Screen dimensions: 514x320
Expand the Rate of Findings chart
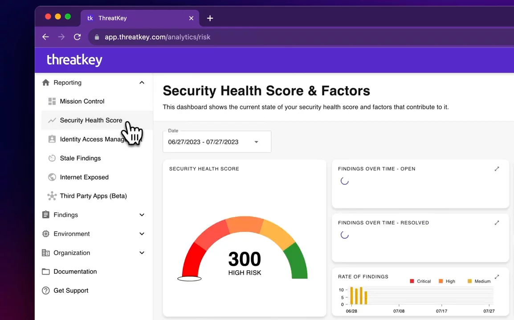coord(497,277)
